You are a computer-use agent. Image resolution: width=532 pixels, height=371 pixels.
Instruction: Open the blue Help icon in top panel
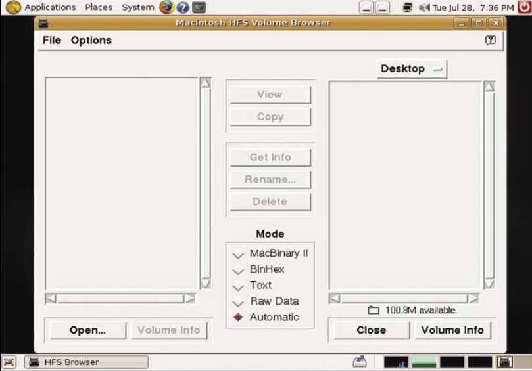click(x=183, y=8)
